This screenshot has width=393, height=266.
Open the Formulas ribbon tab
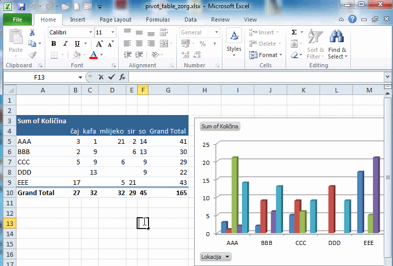pyautogui.click(x=158, y=20)
